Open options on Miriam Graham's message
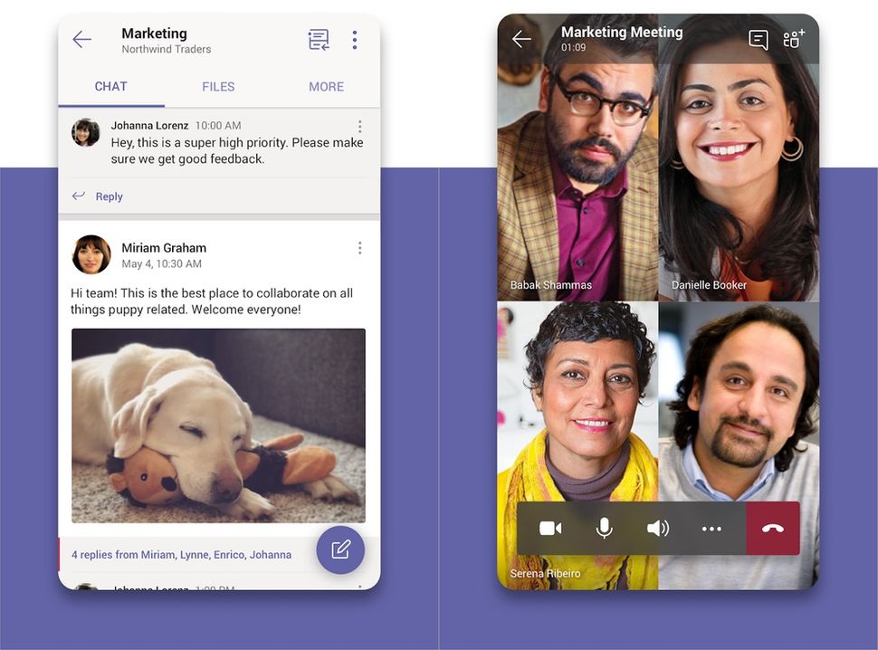This screenshot has height=650, width=878. 359,247
